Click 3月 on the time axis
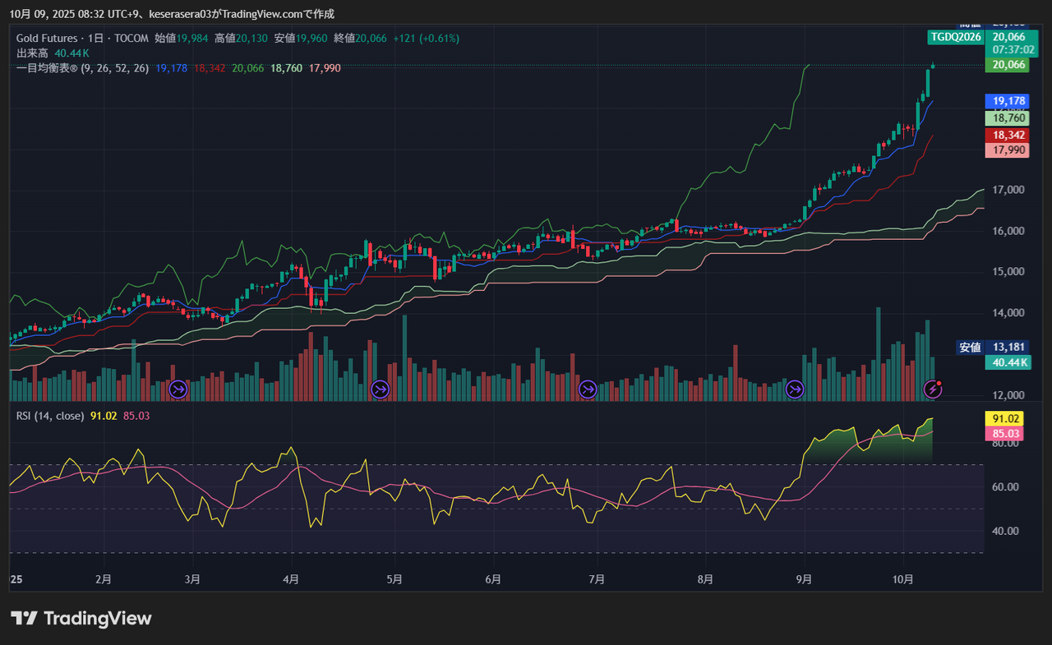Viewport: 1052px width, 645px height. pos(192,579)
